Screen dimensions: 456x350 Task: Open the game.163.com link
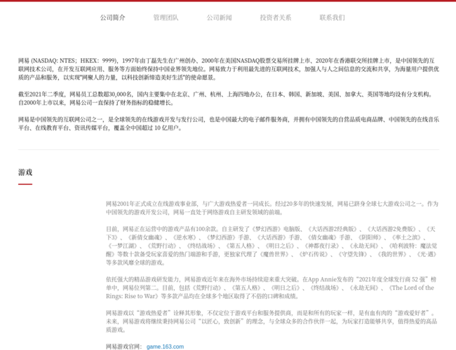[165, 346]
